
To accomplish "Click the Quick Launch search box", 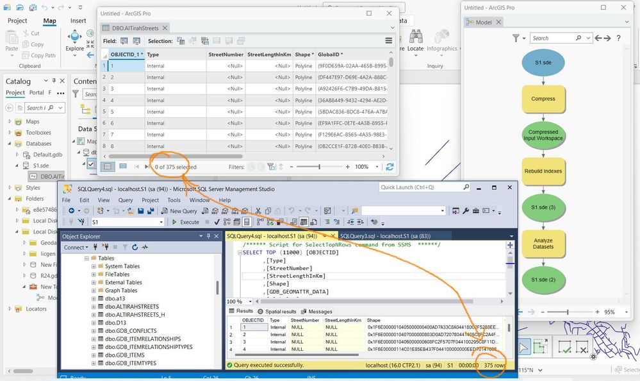I will [425, 187].
